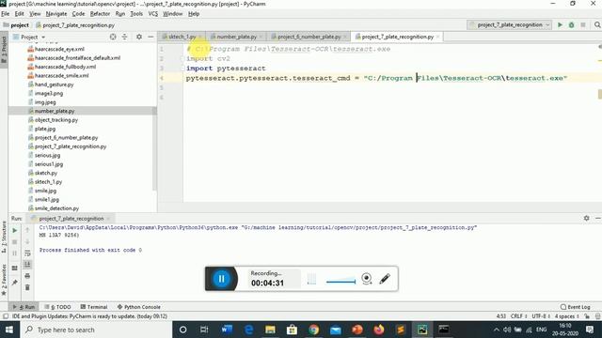Screen dimensions: 602x338
Task: Click the print icon in Run panel
Action: [x=27, y=276]
